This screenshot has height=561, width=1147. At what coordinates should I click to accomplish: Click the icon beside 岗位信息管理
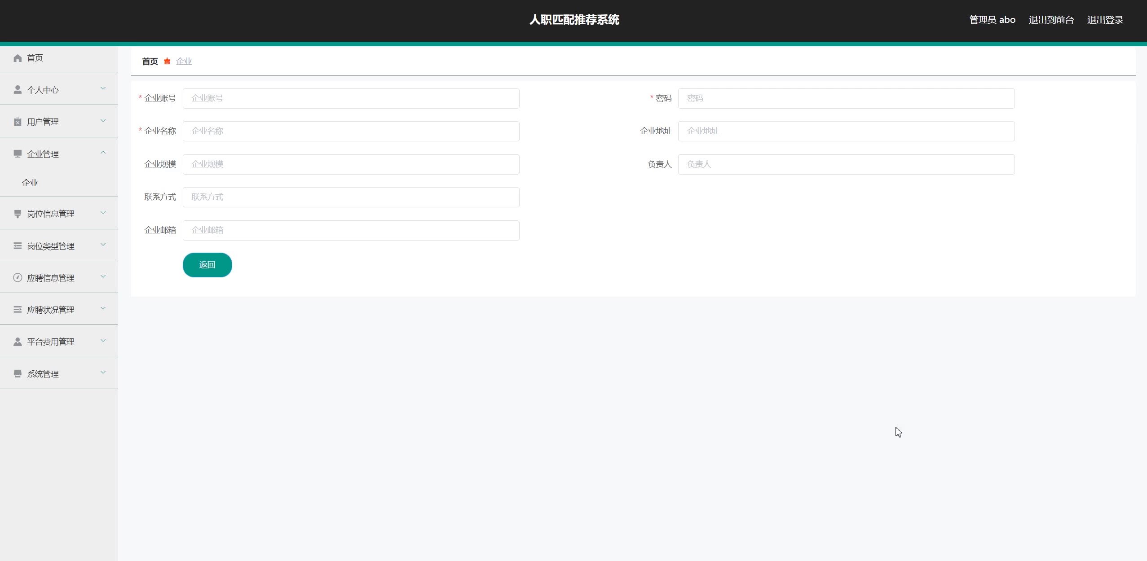pyautogui.click(x=18, y=214)
